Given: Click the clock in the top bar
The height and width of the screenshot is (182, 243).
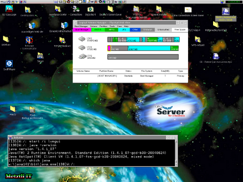Looking at the screenshot, I should (x=235, y=2).
